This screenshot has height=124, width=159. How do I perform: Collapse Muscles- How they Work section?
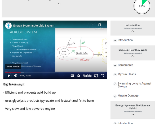(133, 56)
